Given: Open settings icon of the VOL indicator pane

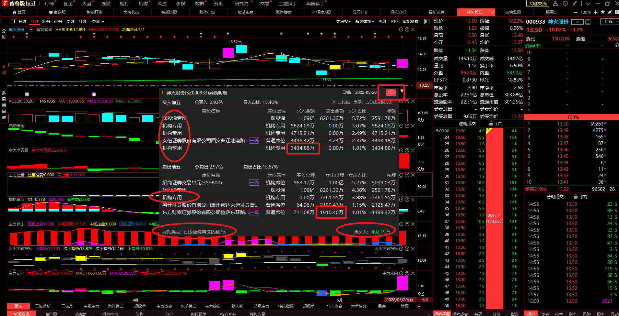Looking at the screenshot, I should pyautogui.click(x=401, y=101).
